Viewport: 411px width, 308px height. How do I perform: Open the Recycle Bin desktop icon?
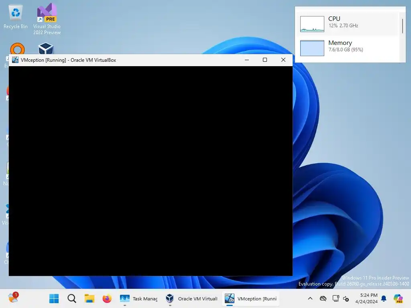[x=16, y=17]
